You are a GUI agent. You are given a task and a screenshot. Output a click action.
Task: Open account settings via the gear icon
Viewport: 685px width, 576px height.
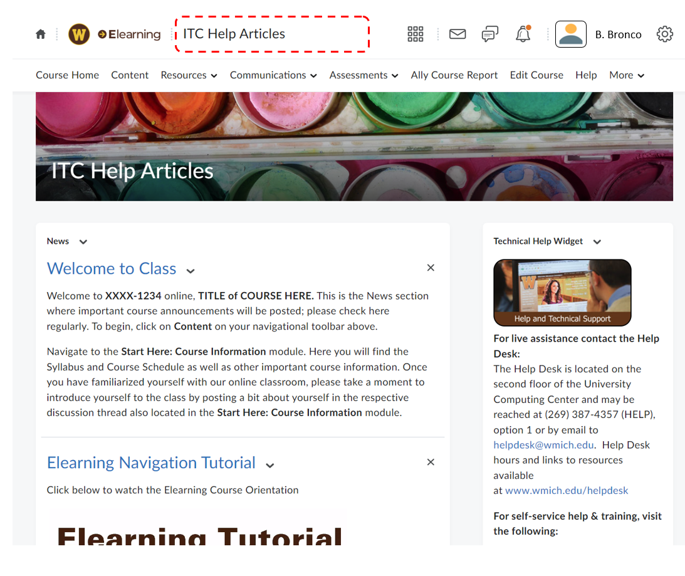tap(665, 34)
